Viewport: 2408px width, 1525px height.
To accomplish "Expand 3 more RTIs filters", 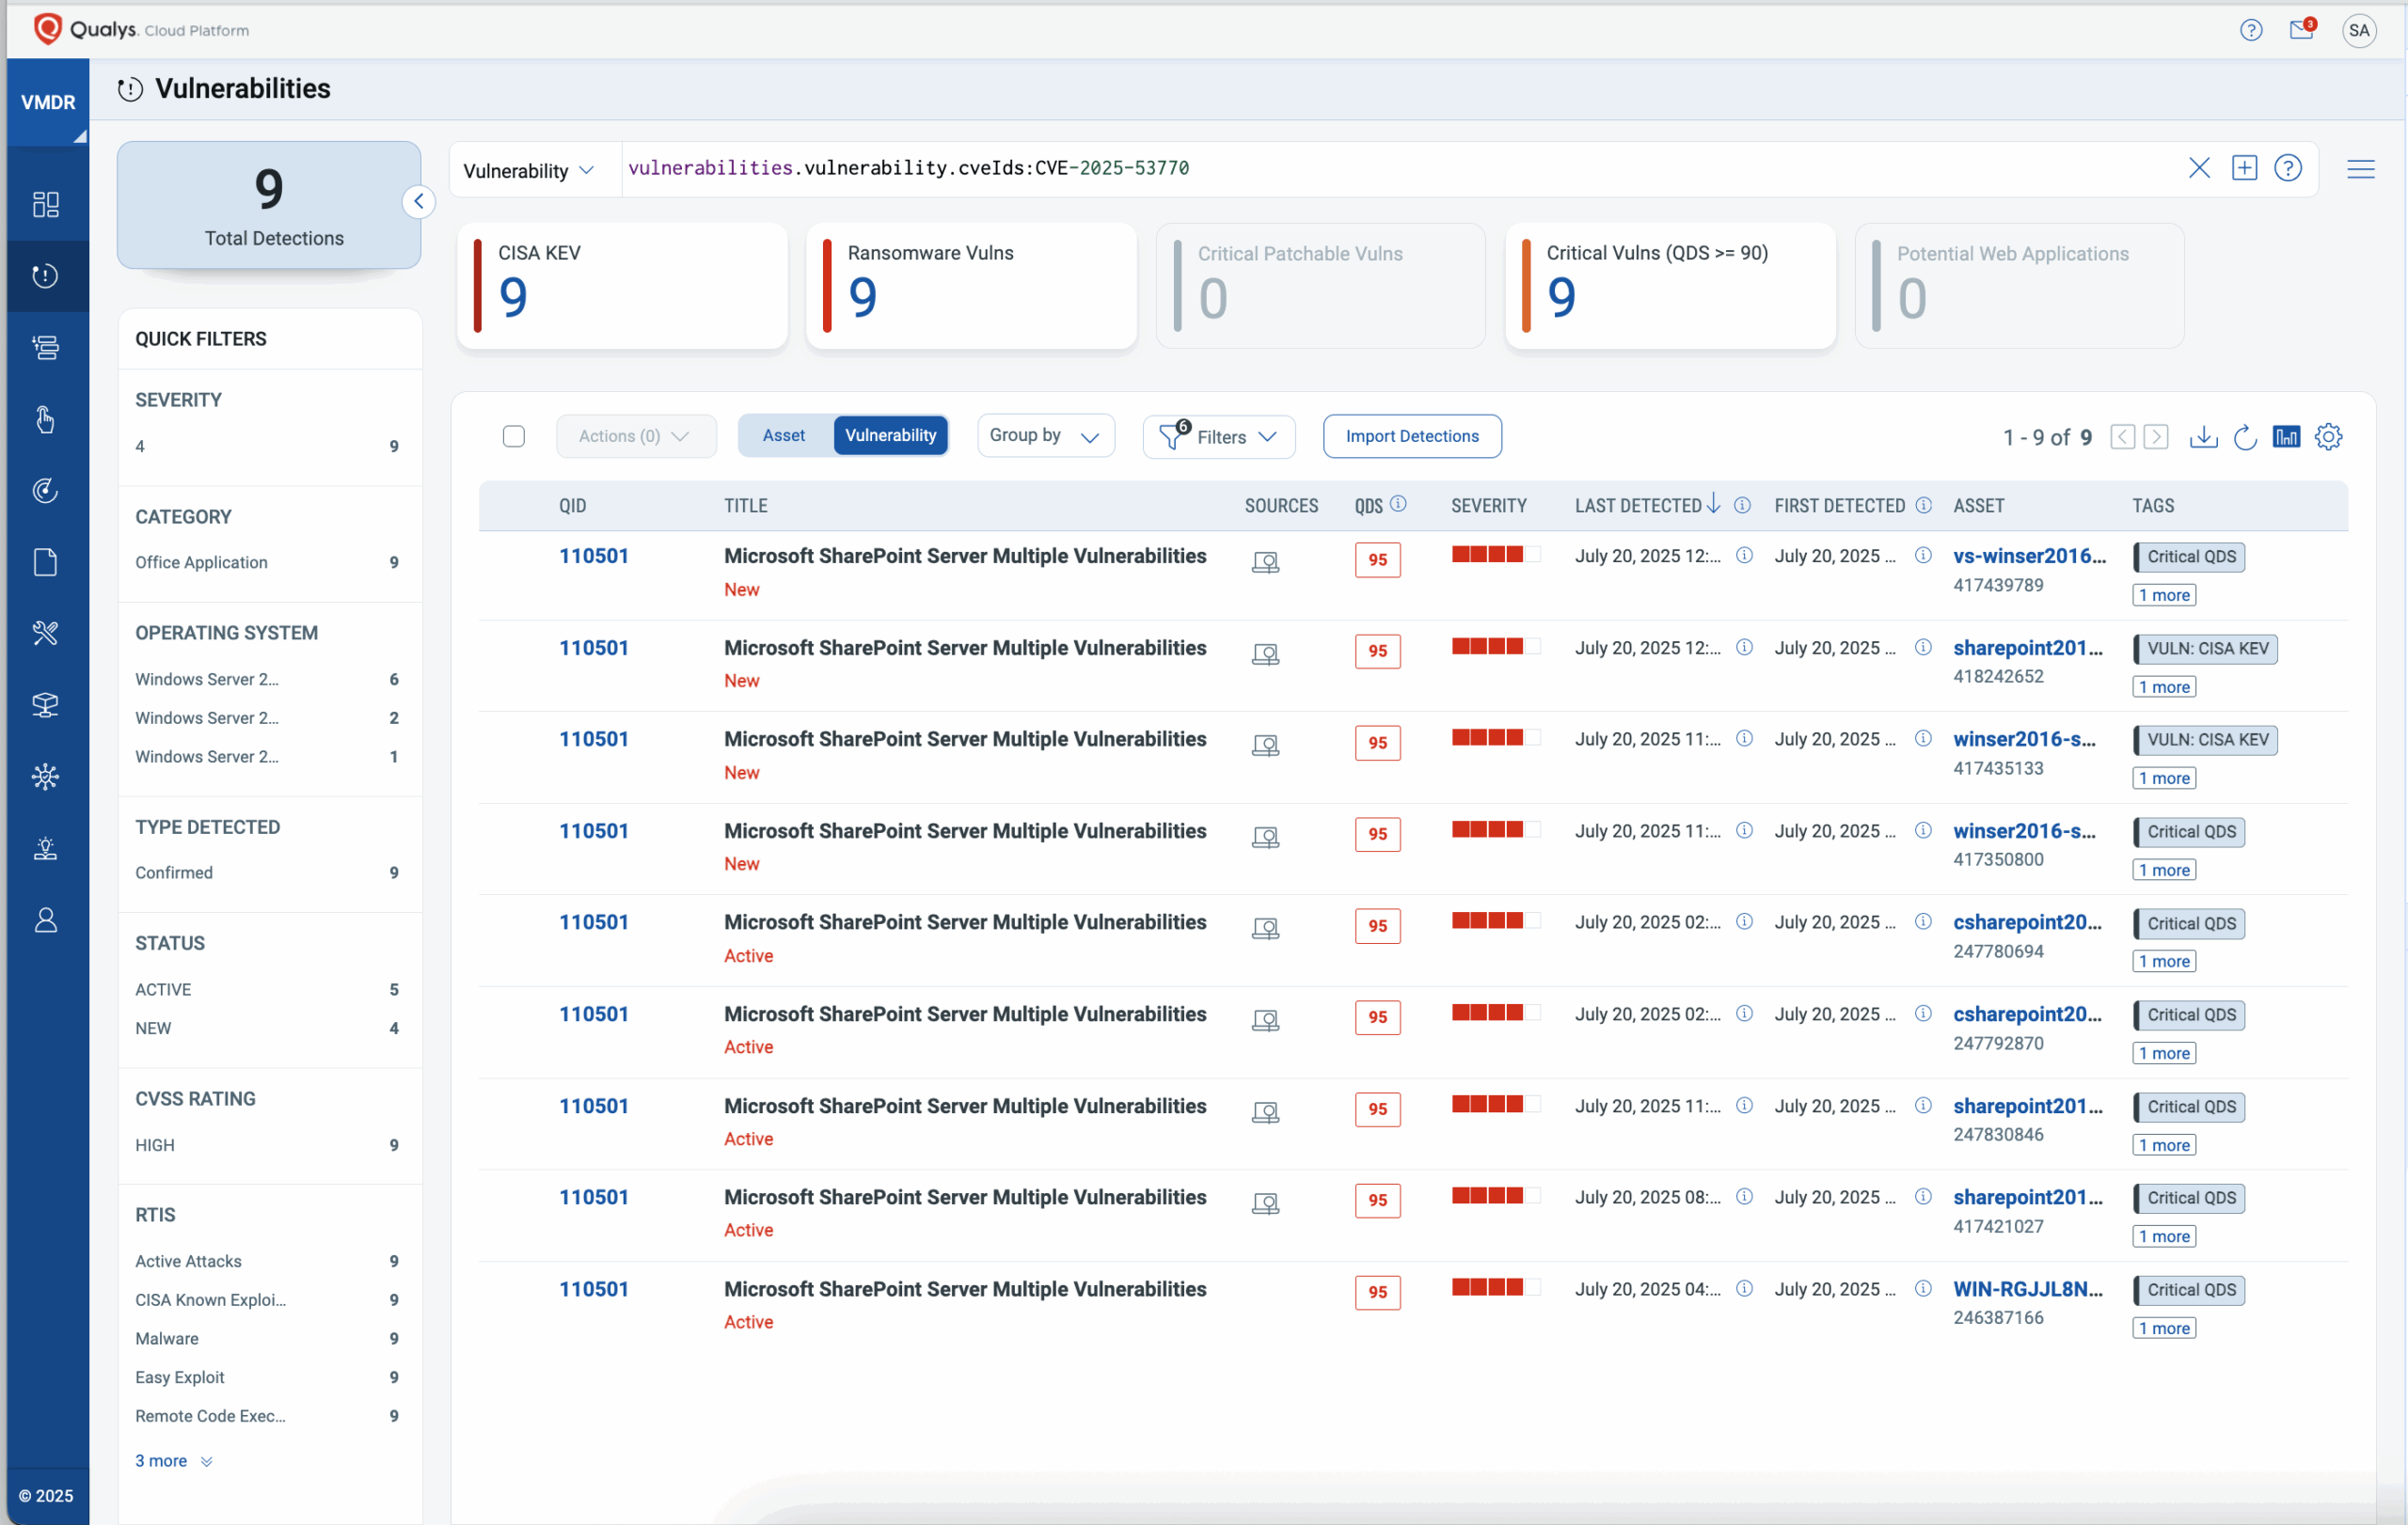I will coord(174,1461).
